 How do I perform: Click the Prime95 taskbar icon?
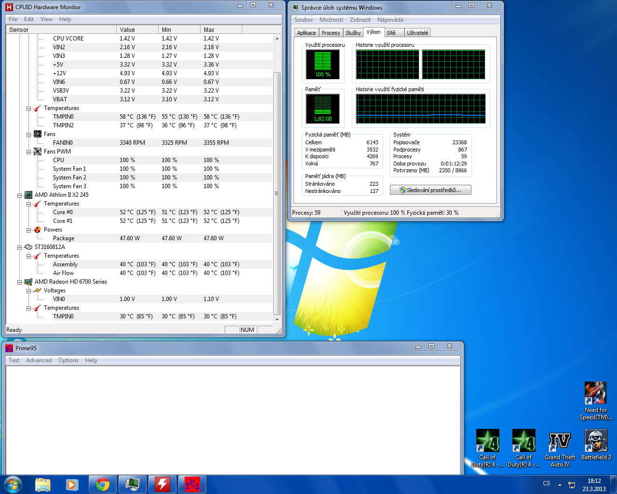click(192, 484)
